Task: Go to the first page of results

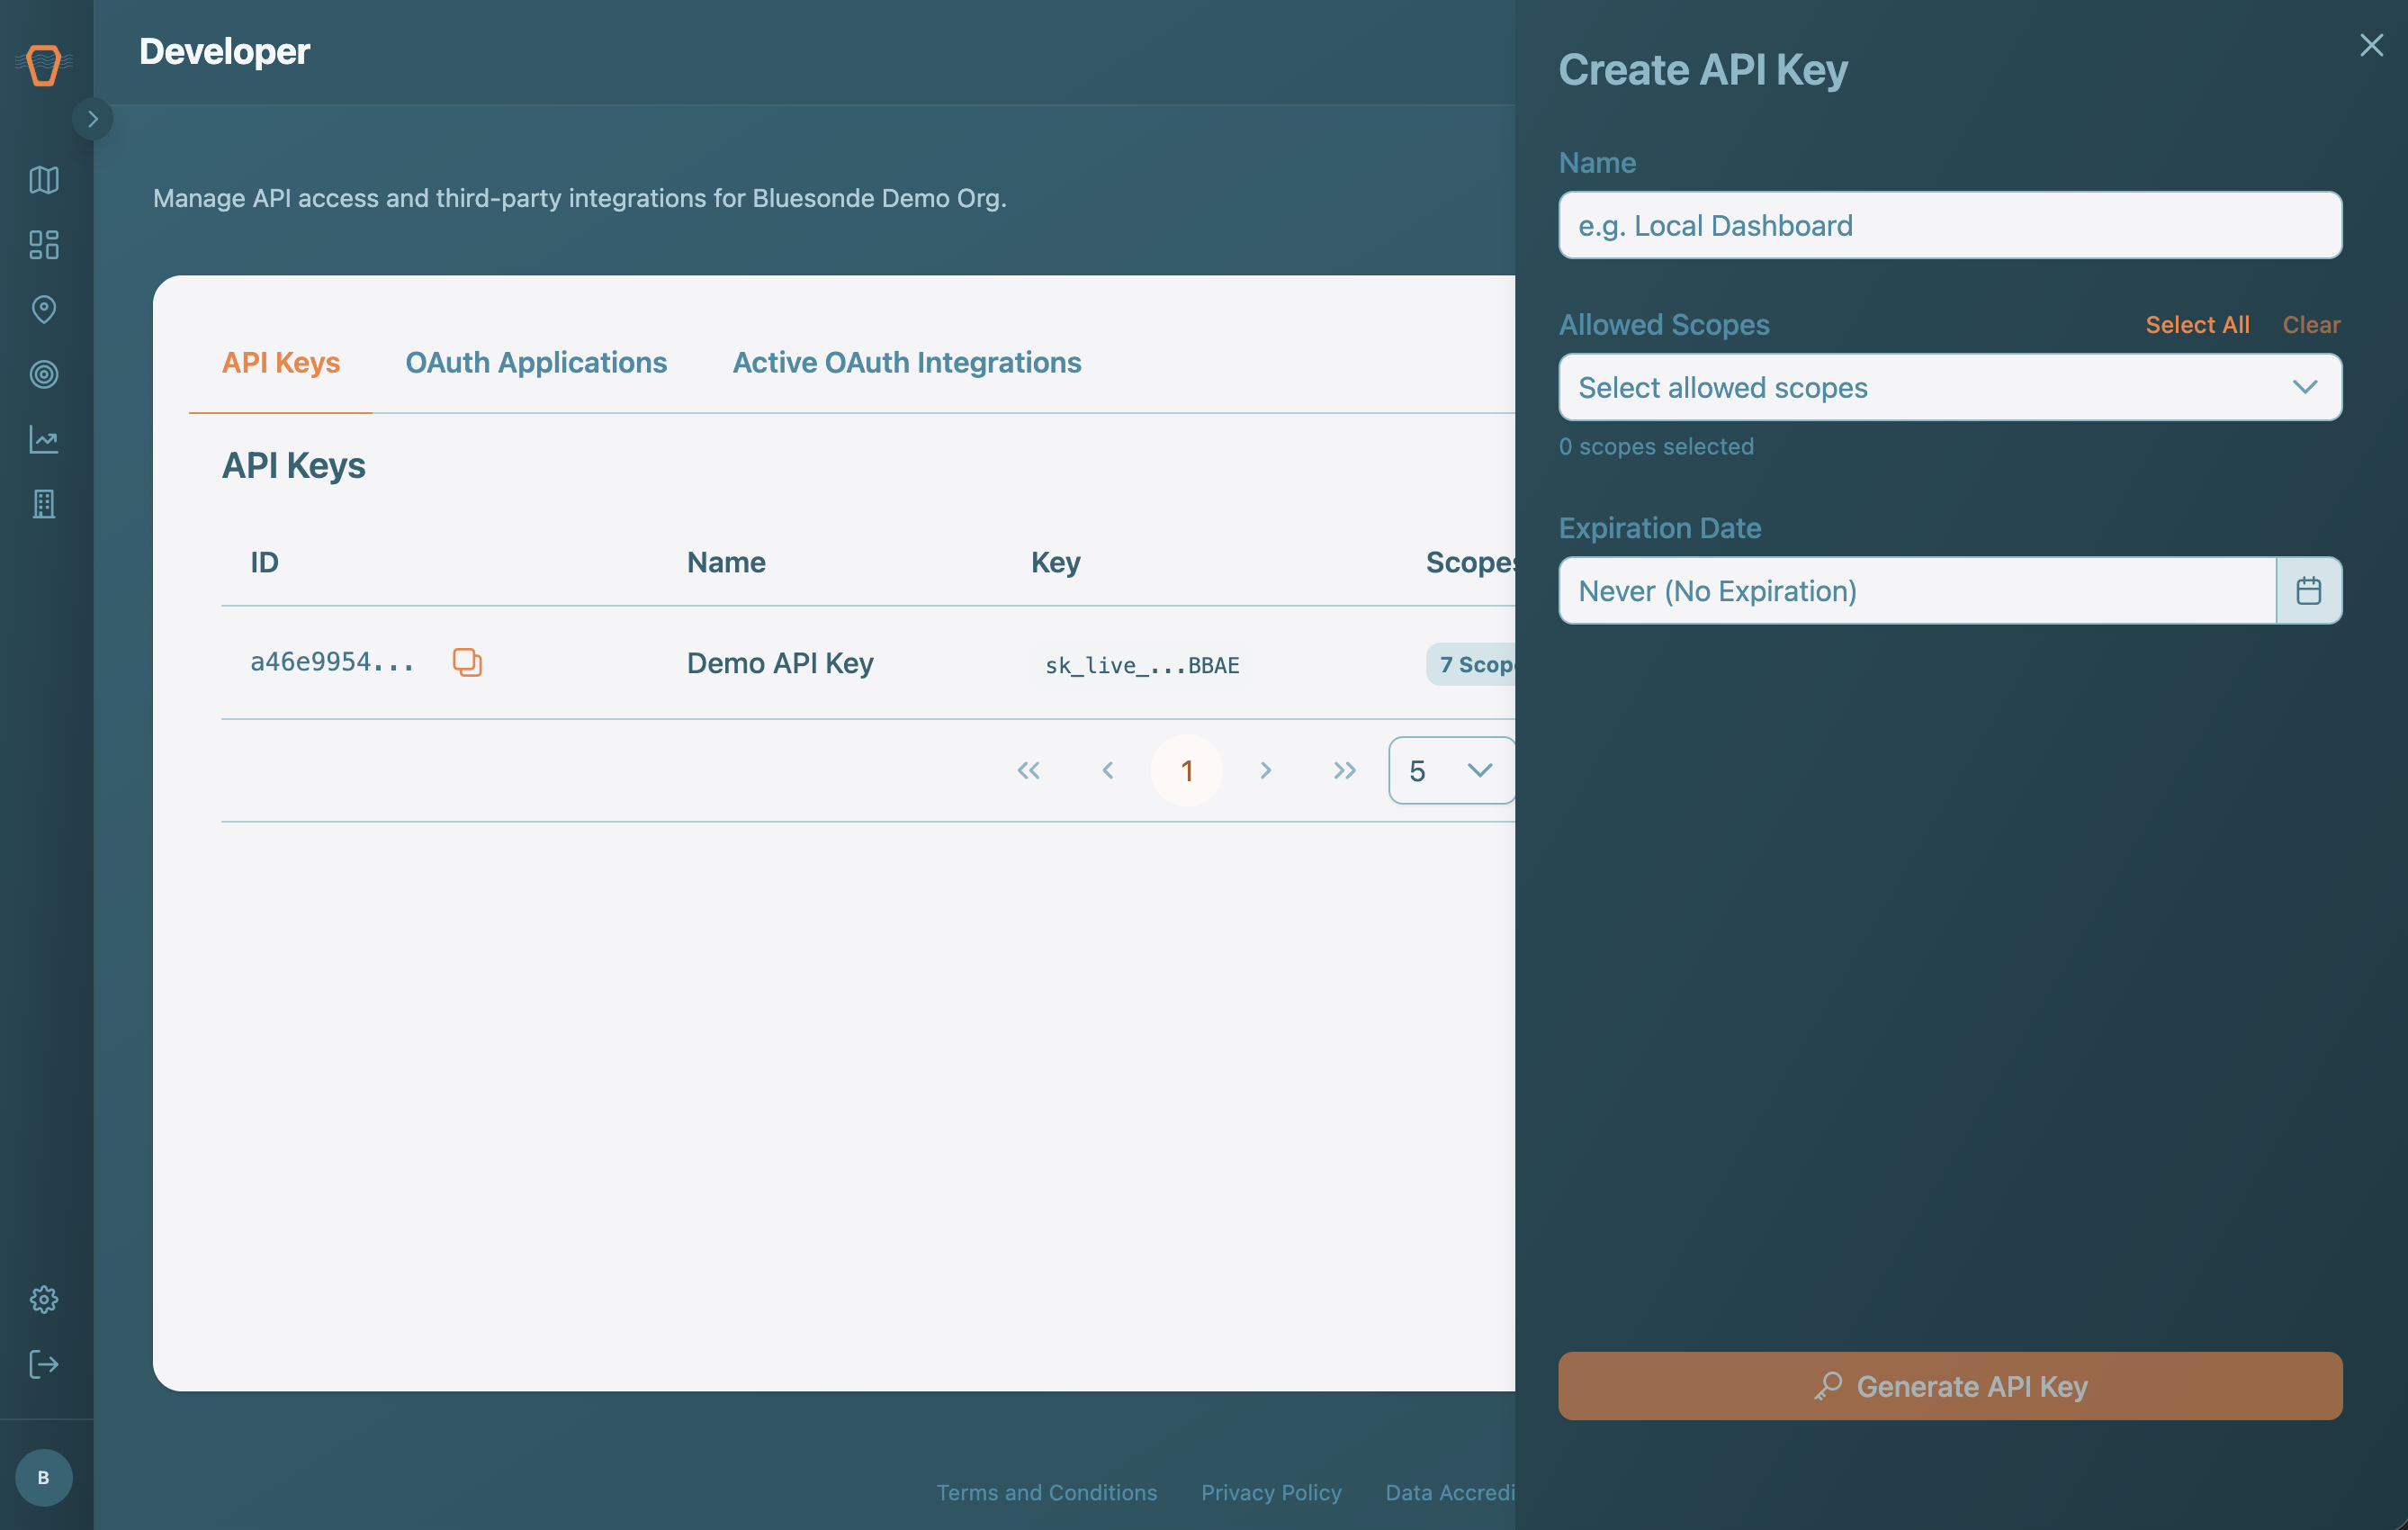Action: pyautogui.click(x=1029, y=770)
